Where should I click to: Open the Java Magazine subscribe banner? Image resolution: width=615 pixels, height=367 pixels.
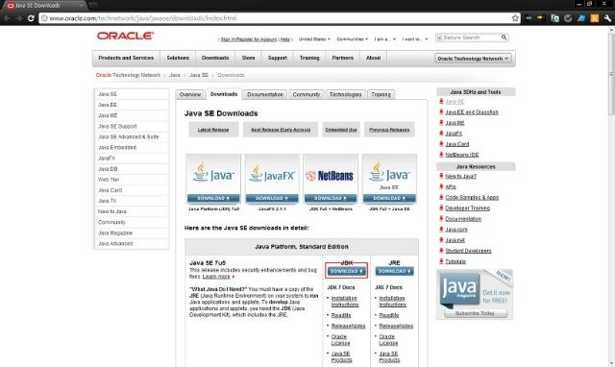475,294
